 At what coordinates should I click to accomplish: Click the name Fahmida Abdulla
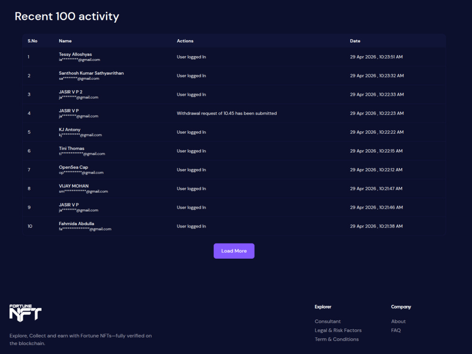coord(76,224)
